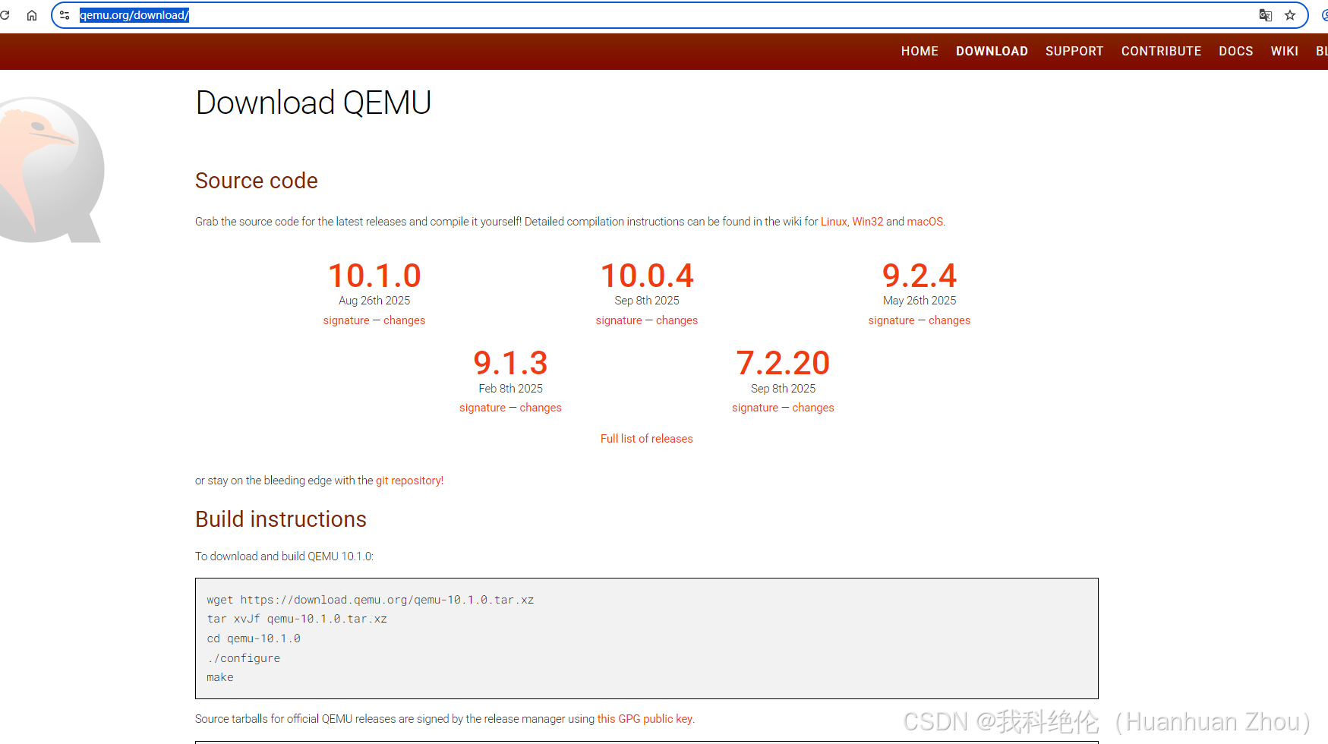Open the Linux compilation instructions link
This screenshot has height=744, width=1328.
coord(833,221)
